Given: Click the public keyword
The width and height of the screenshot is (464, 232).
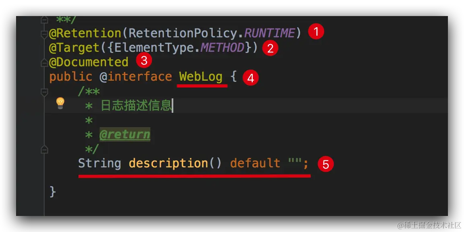Looking at the screenshot, I should coord(71,77).
